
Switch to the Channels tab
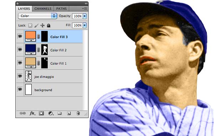(43, 9)
